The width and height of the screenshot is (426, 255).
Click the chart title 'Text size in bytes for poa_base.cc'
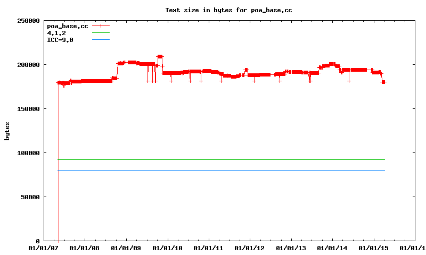click(228, 10)
